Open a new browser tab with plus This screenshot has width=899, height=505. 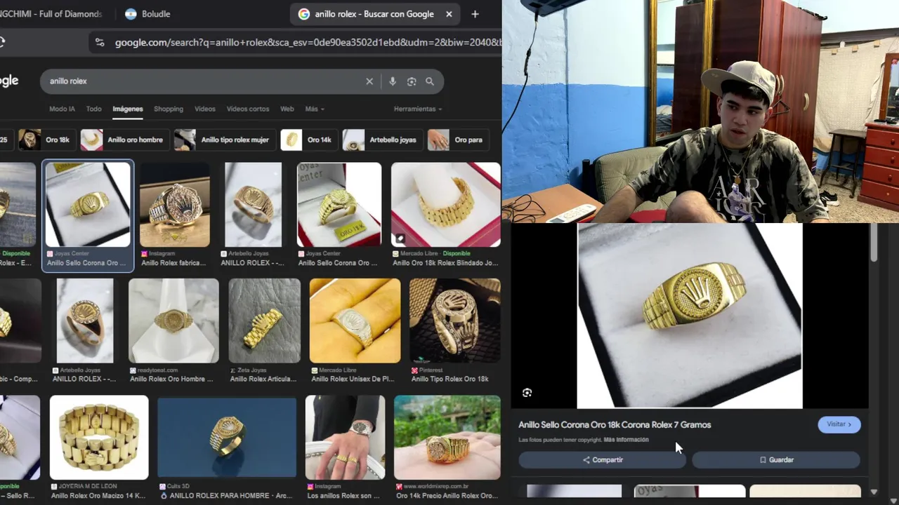pyautogui.click(x=475, y=14)
